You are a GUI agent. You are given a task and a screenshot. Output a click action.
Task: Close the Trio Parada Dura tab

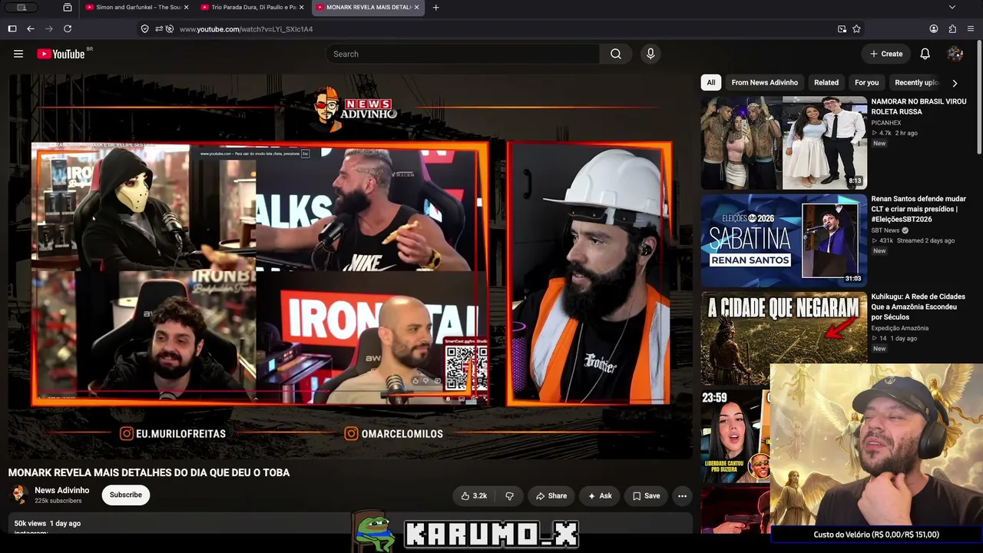301,8
